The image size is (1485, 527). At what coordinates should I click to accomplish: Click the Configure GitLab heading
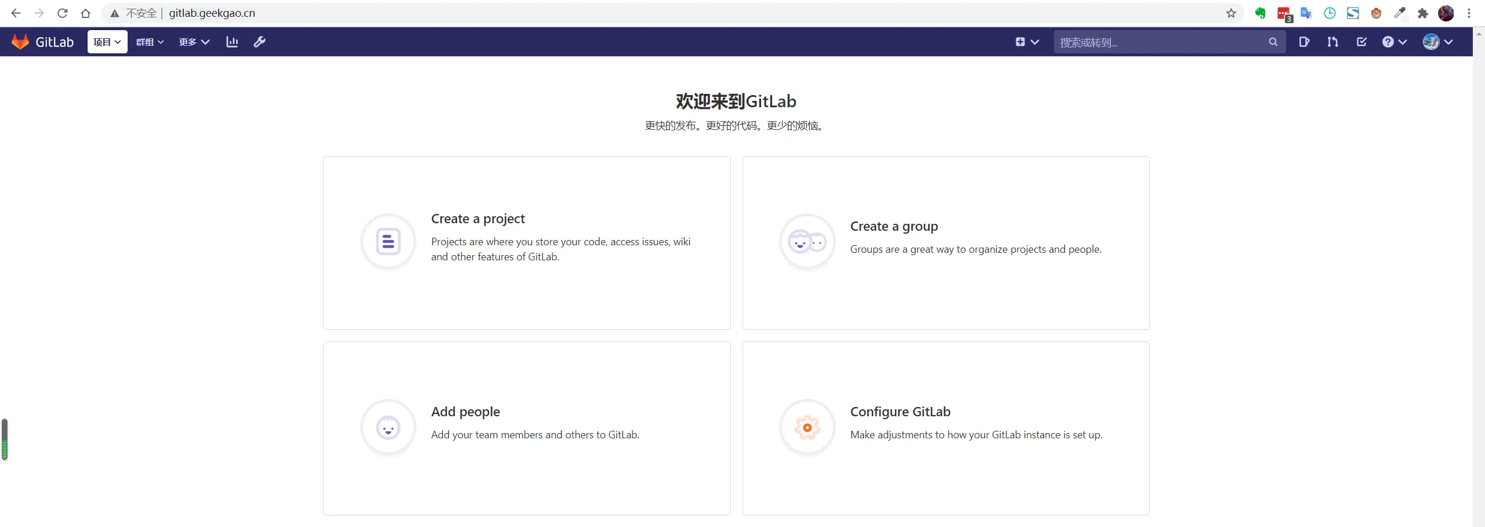900,412
